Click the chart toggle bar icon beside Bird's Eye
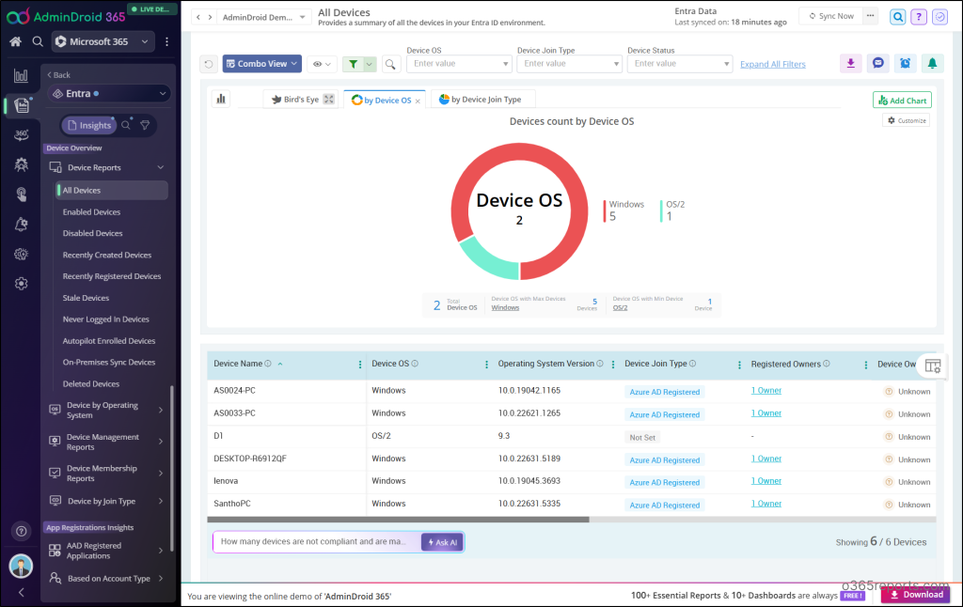The height and width of the screenshot is (607, 963). click(x=221, y=99)
